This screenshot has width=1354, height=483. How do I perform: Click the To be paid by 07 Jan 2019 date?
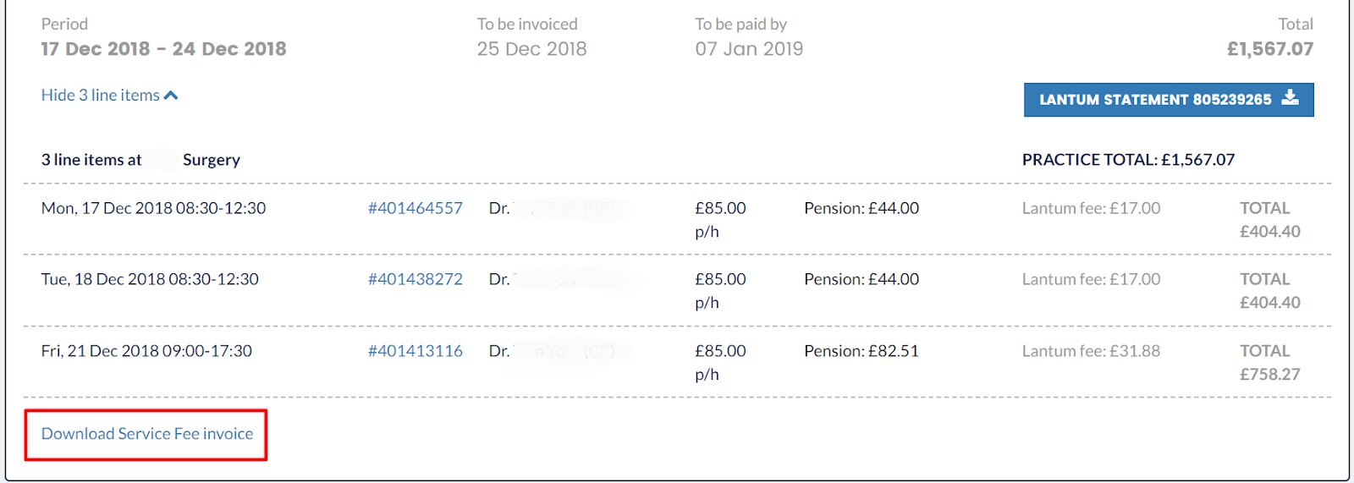[x=749, y=49]
